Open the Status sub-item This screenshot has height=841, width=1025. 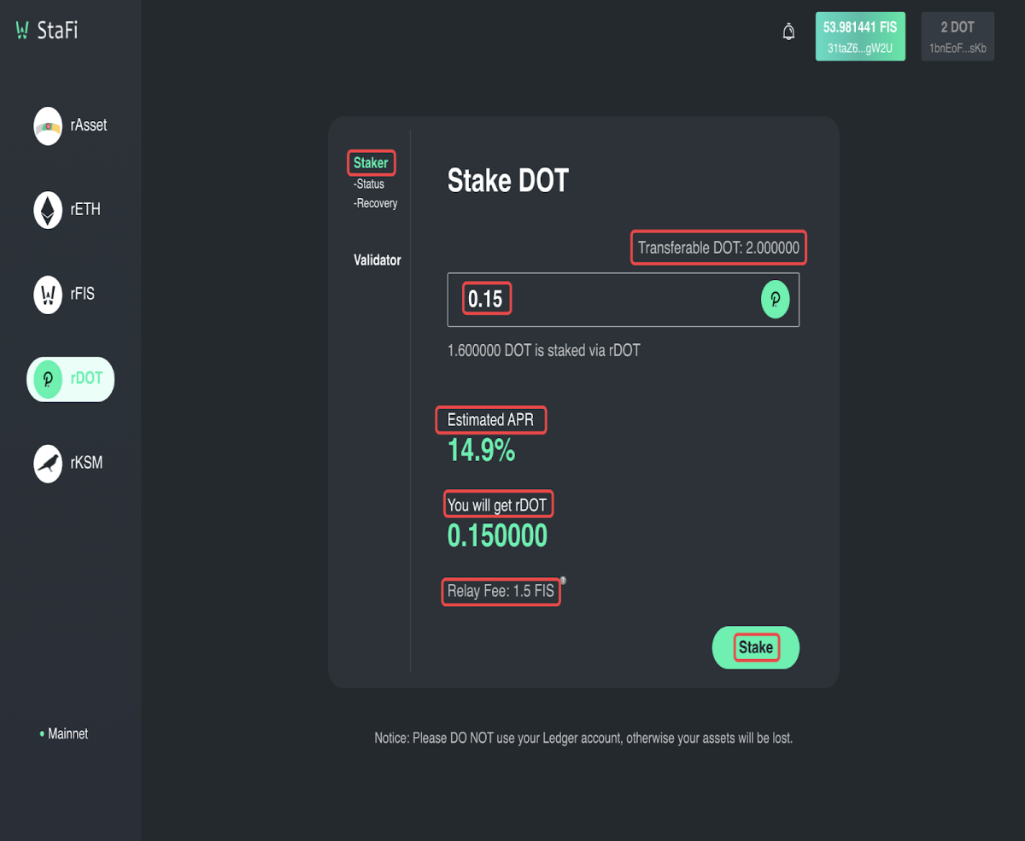369,184
